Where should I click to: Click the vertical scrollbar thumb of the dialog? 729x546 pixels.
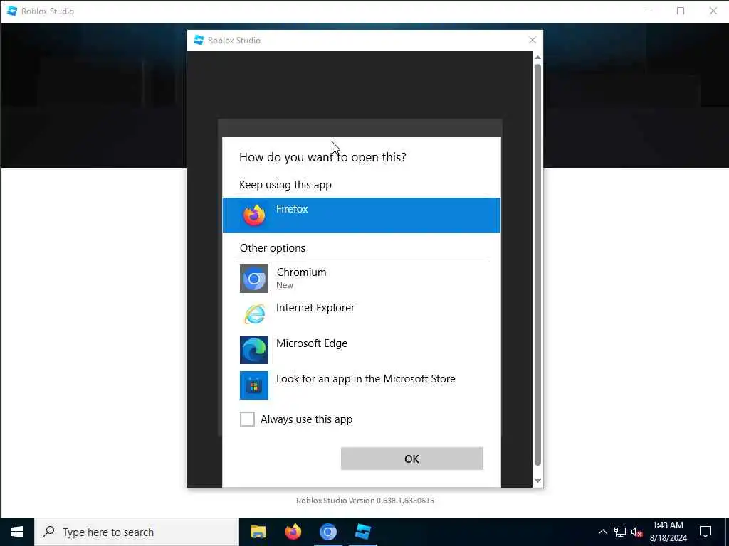coord(538,264)
